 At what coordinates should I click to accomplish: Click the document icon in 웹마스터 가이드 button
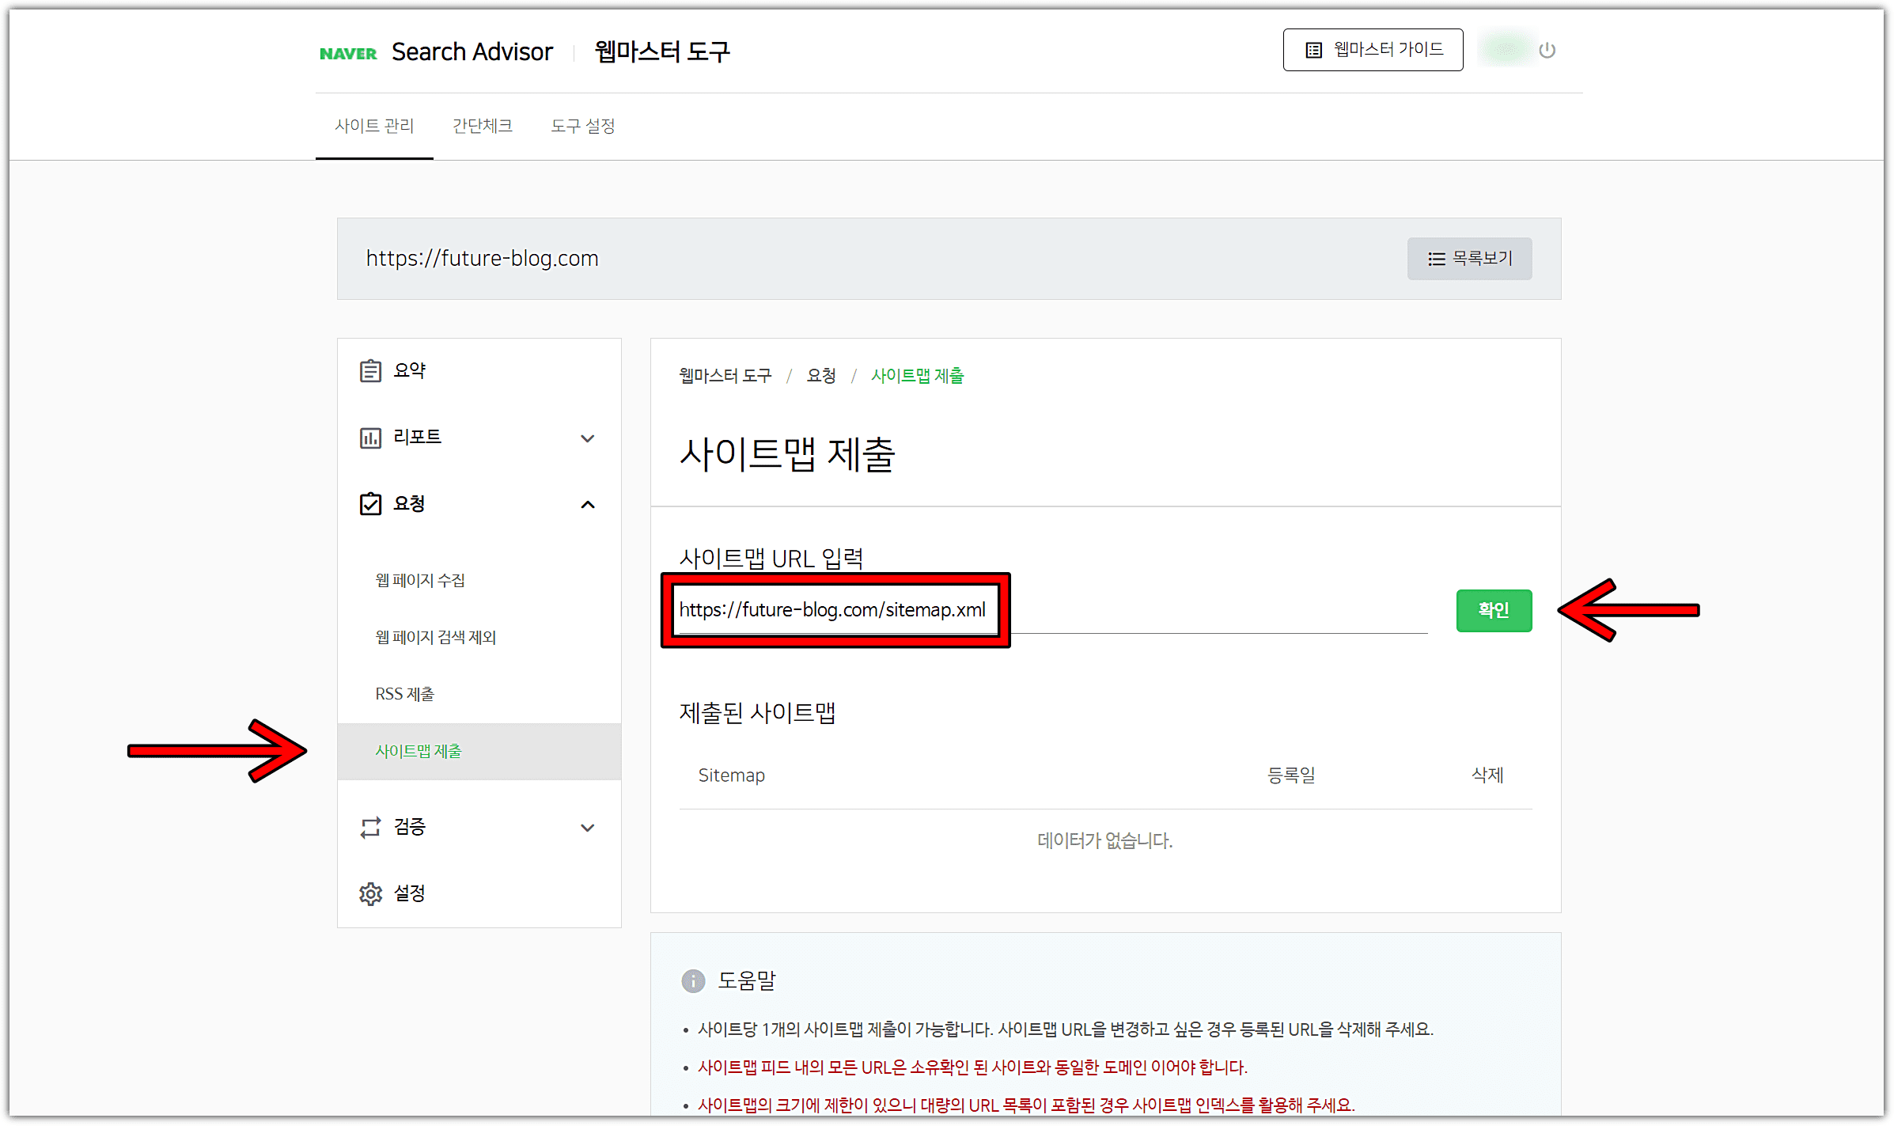coord(1313,49)
